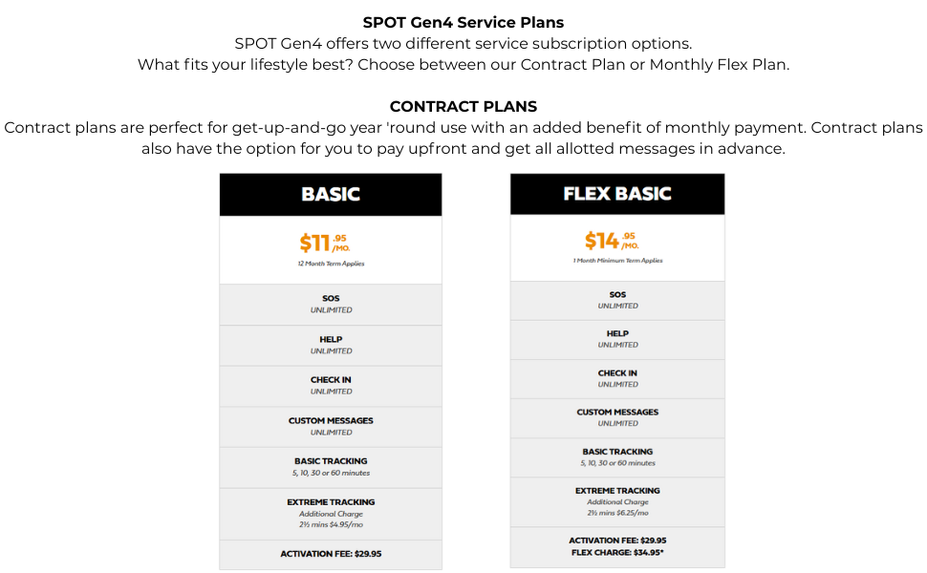Viewport: 927px width, 573px height.
Task: Click the FLEX CHARGE $34.95 line
Action: (x=617, y=553)
